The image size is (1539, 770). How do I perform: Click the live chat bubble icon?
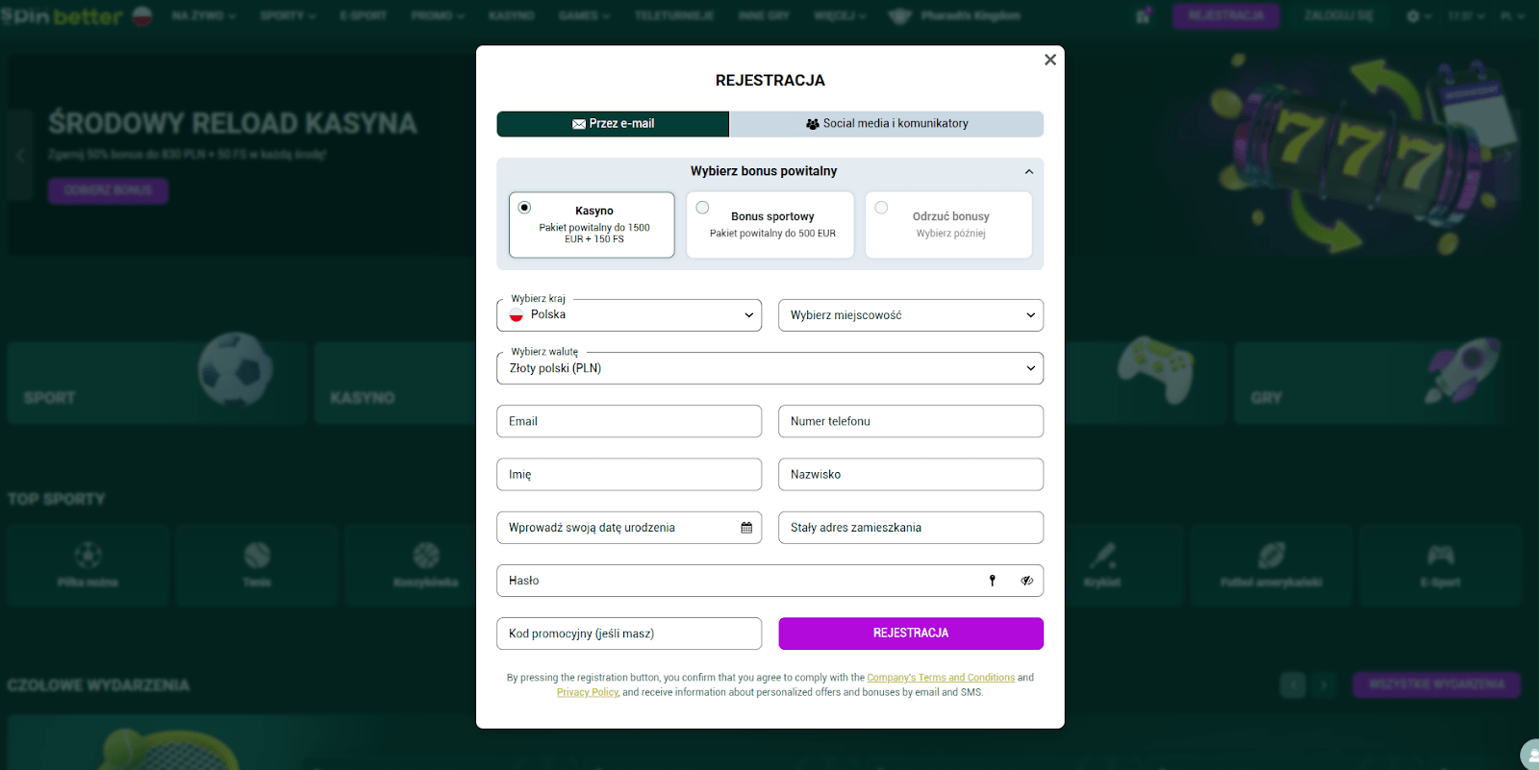pos(1529,756)
